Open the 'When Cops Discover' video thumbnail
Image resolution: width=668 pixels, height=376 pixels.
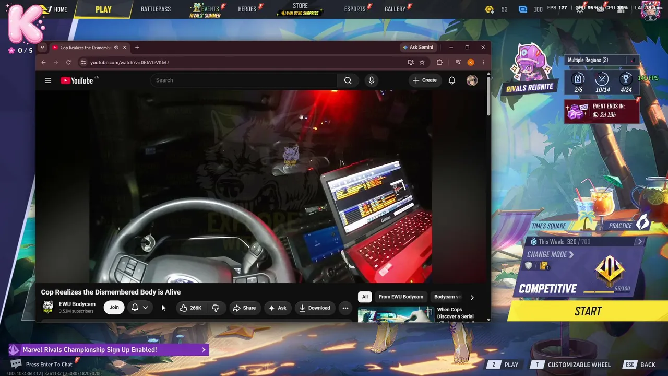pyautogui.click(x=395, y=314)
